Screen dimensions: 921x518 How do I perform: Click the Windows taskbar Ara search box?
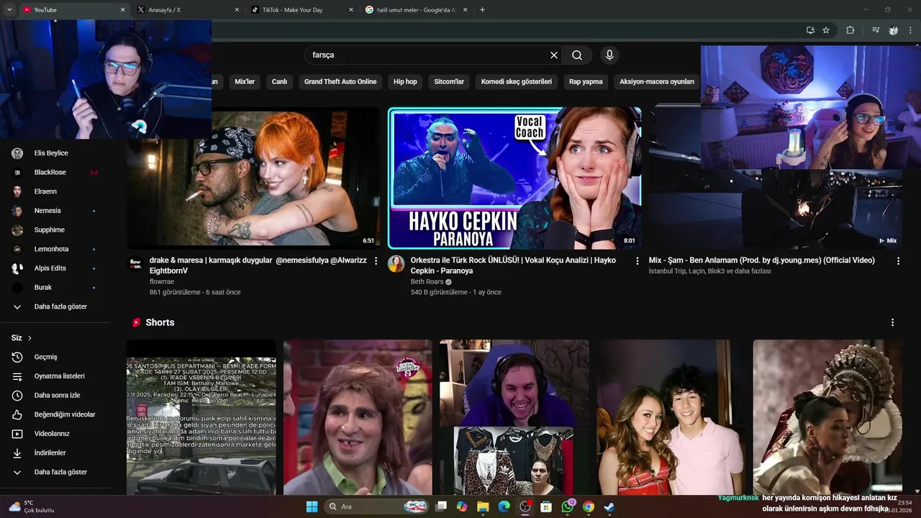coord(378,506)
